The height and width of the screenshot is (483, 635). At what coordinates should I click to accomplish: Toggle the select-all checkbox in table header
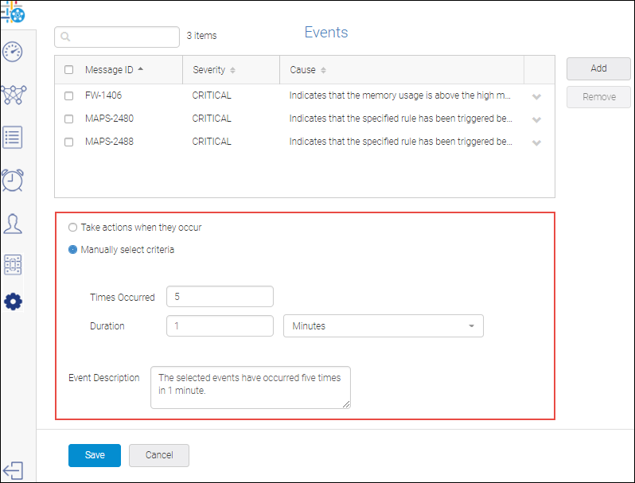click(x=68, y=70)
